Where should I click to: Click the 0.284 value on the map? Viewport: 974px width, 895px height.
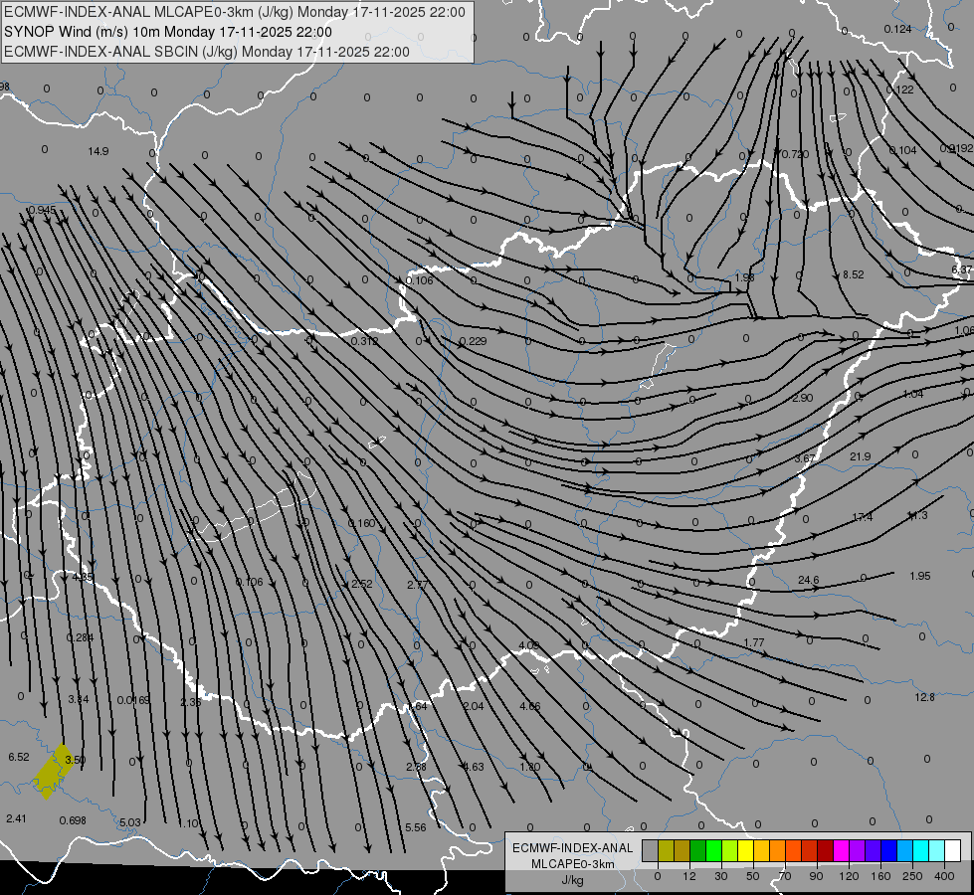(80, 637)
